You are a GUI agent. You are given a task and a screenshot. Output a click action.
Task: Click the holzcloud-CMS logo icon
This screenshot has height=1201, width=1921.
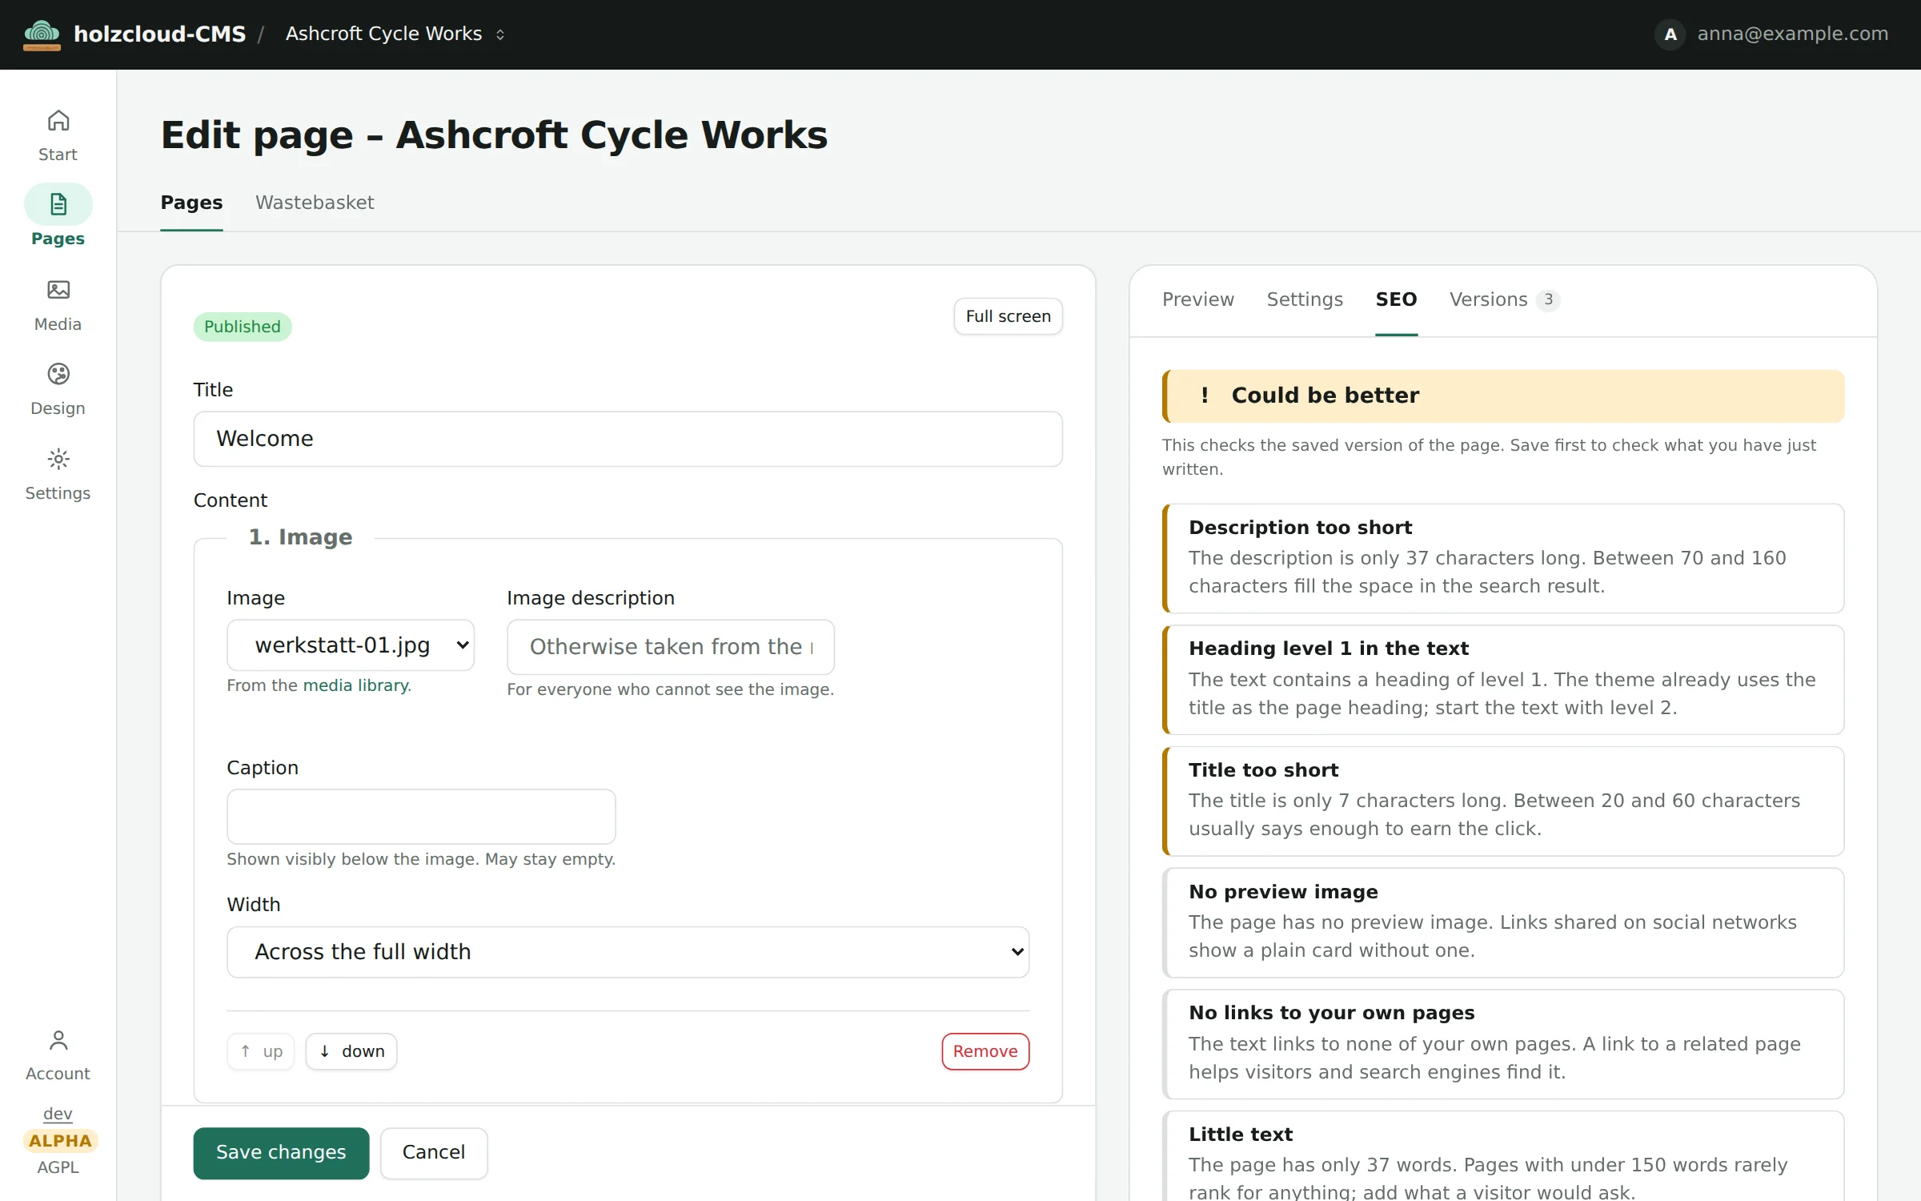point(42,34)
